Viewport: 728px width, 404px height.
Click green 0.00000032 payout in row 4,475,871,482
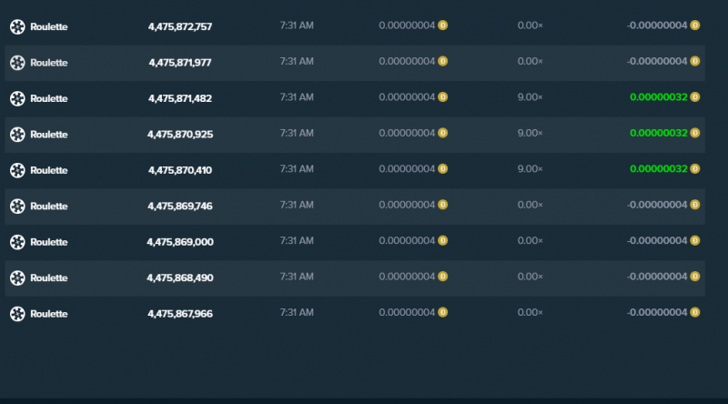click(x=658, y=97)
